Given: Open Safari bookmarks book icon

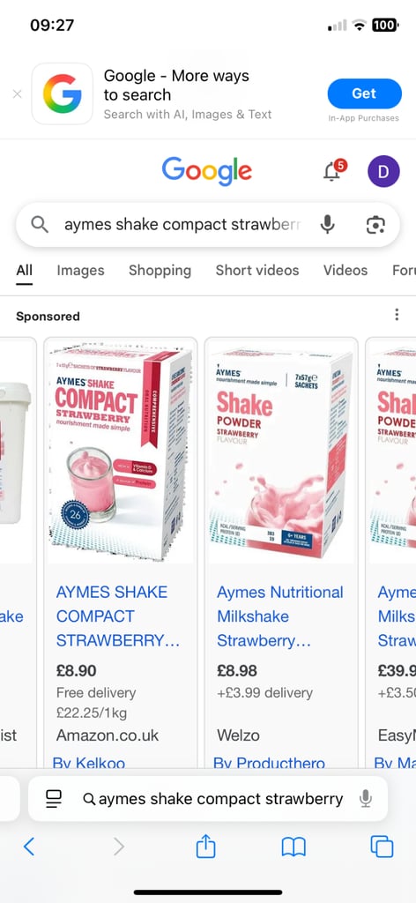Looking at the screenshot, I should [293, 847].
